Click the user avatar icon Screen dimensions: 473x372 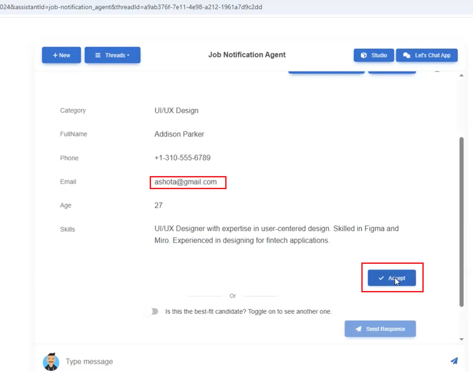[x=51, y=361]
